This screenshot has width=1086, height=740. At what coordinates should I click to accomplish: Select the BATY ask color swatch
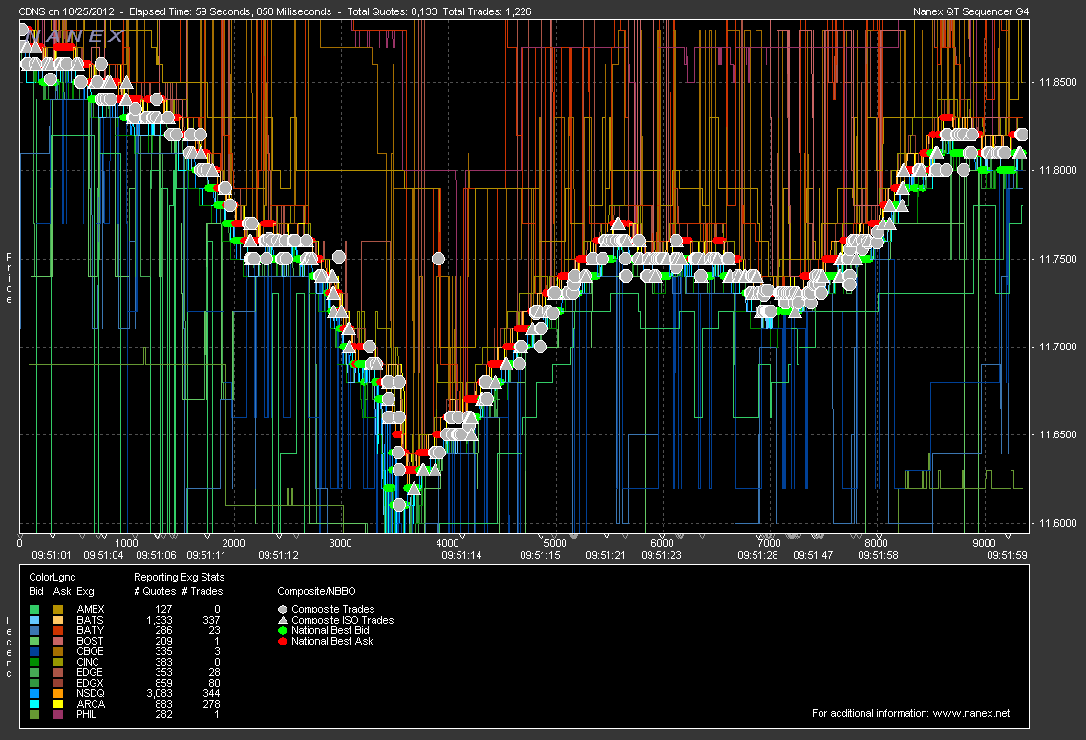pyautogui.click(x=58, y=630)
